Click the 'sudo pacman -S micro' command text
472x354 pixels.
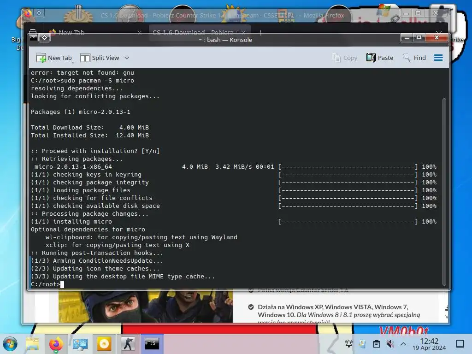click(97, 81)
